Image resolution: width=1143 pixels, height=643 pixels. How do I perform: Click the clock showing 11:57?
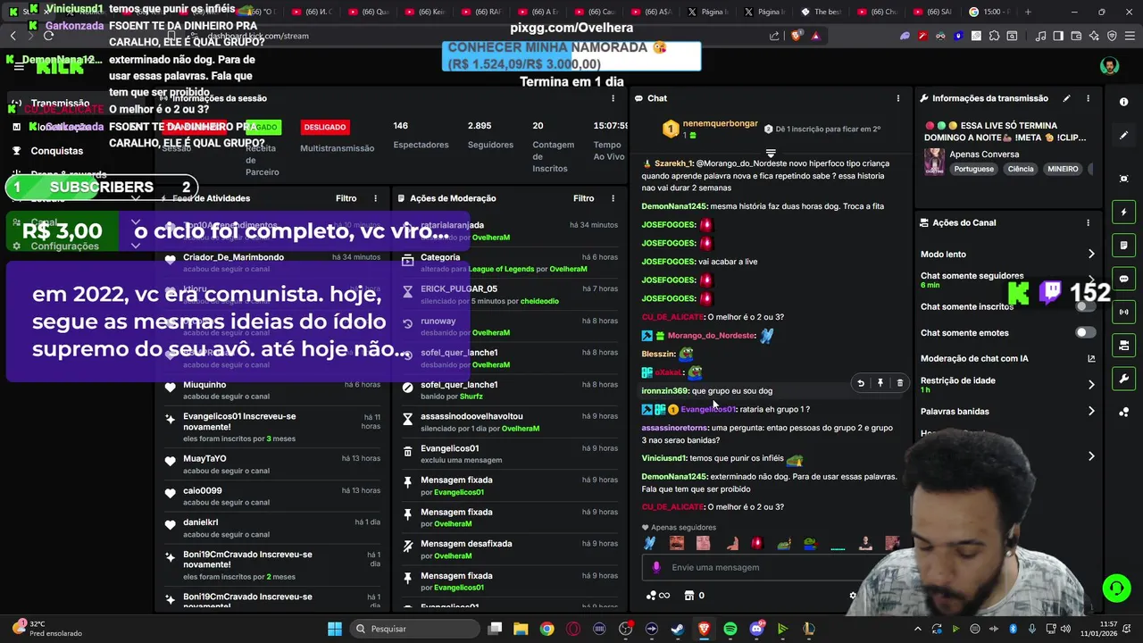pyautogui.click(x=1107, y=623)
